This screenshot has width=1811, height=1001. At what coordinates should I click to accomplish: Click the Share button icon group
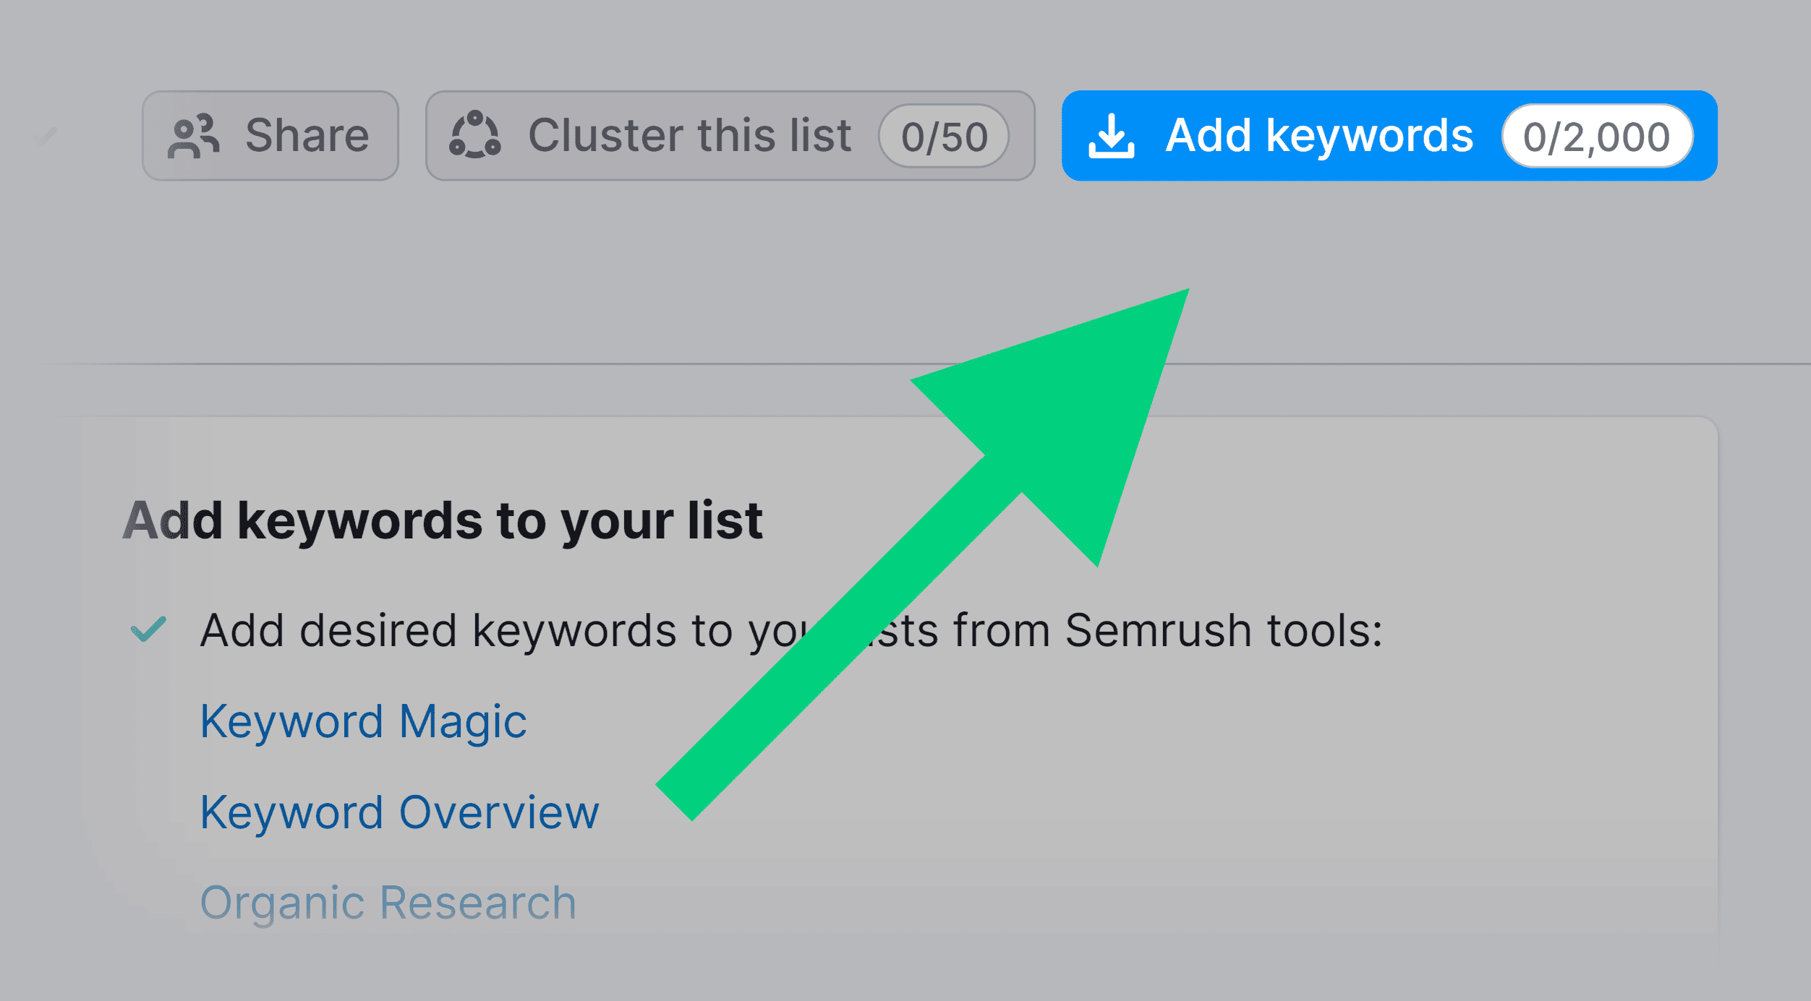click(x=195, y=135)
